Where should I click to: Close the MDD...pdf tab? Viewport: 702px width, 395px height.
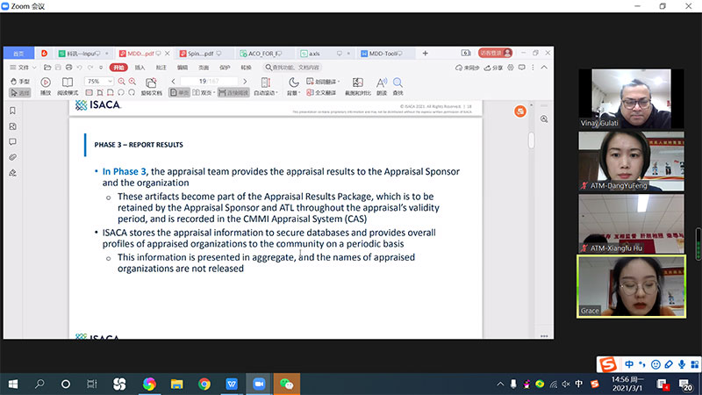tap(168, 54)
